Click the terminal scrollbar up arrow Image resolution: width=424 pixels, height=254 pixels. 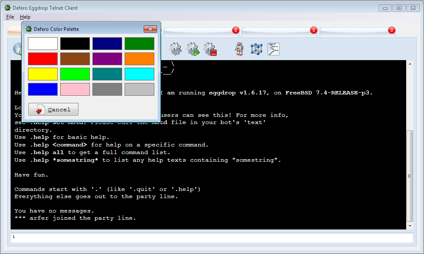click(x=410, y=64)
